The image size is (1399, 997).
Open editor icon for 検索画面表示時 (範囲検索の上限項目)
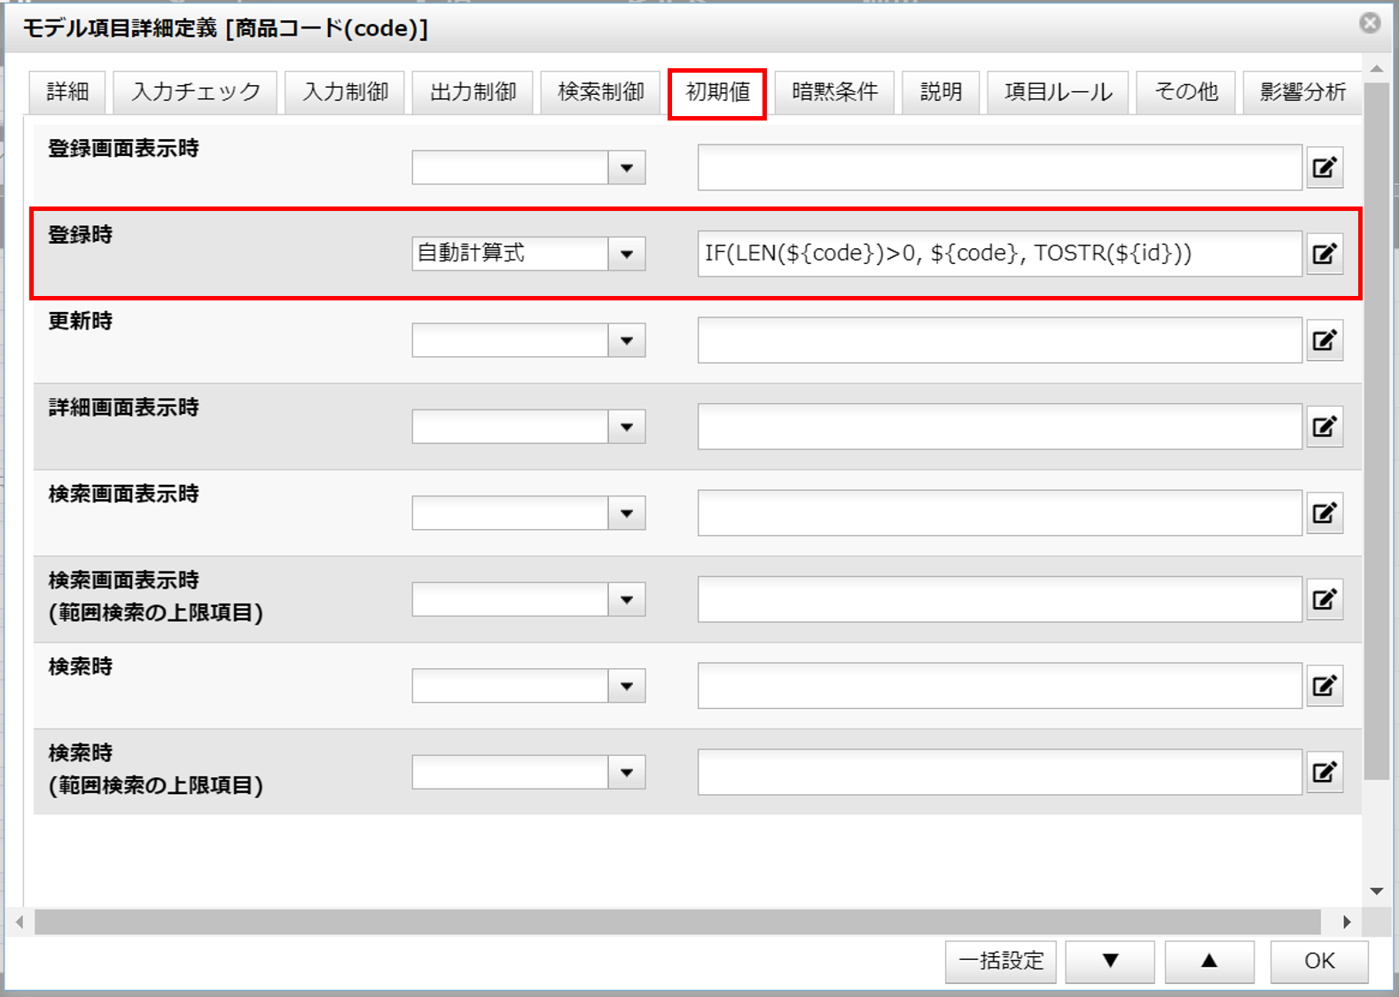click(x=1325, y=600)
